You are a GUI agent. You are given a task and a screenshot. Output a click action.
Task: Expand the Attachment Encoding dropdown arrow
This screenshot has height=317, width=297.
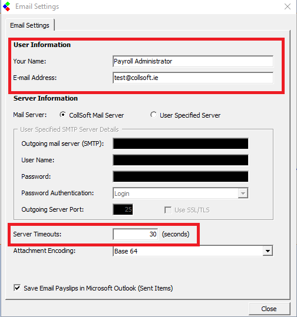(268, 251)
